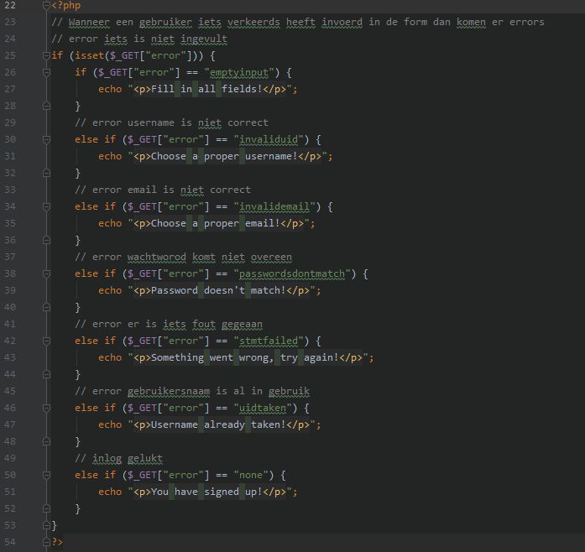Click the fold end marker at line 48
The height and width of the screenshot is (552, 585).
(x=46, y=441)
